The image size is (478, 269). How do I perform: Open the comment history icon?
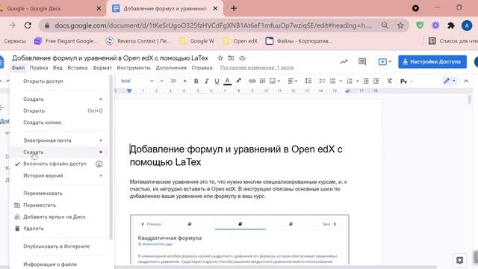362,61
